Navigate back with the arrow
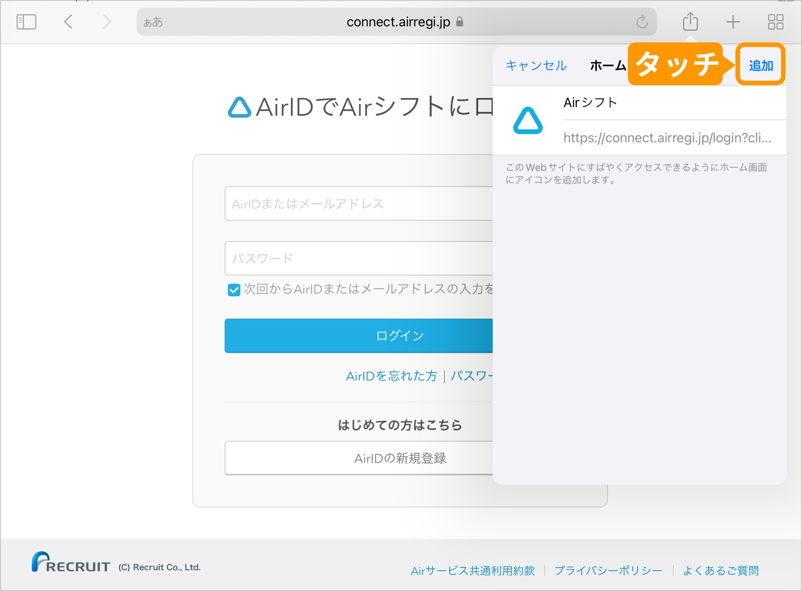The height and width of the screenshot is (591, 802). (68, 21)
